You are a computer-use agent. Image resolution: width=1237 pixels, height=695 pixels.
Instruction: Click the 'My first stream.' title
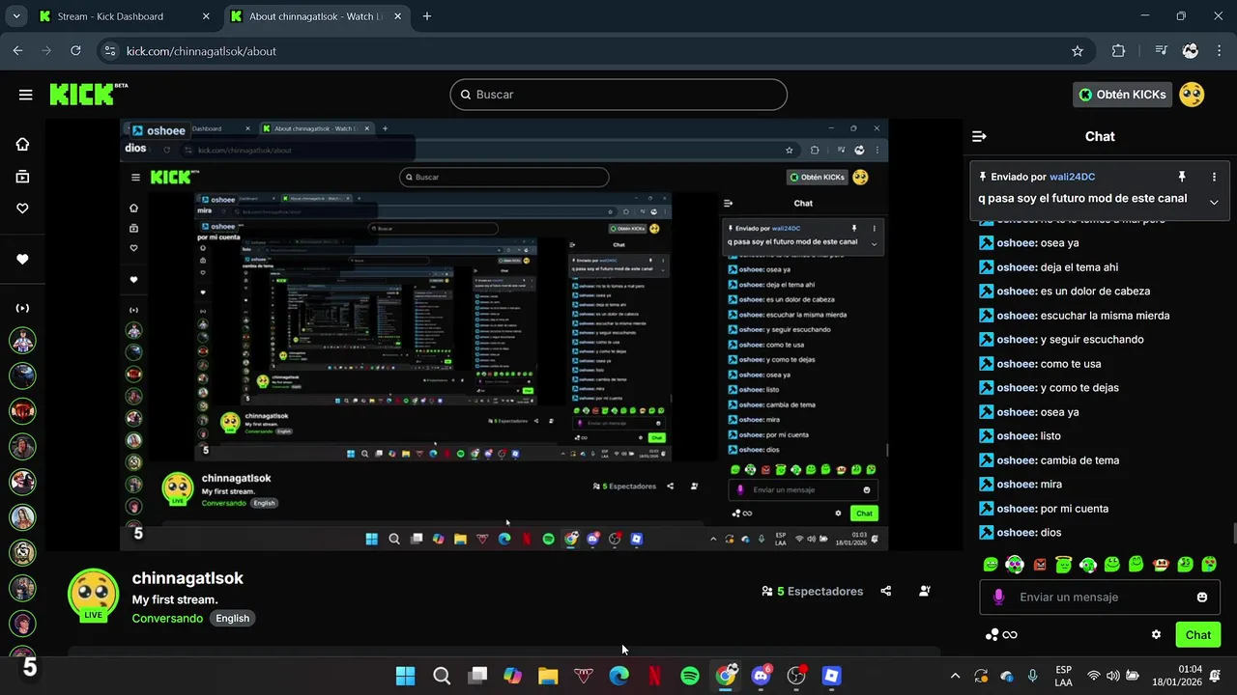point(175,599)
